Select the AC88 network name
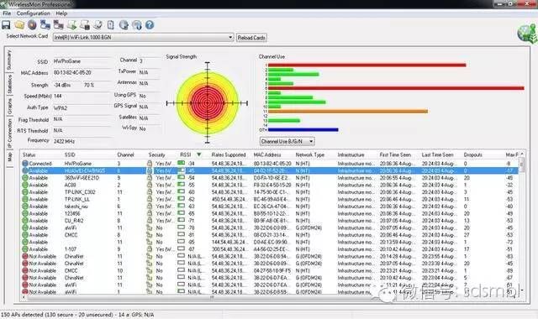 coord(71,185)
